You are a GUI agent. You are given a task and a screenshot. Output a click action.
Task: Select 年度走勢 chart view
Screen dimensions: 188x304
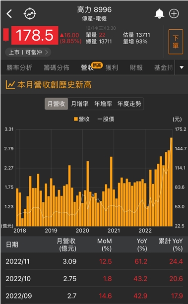point(129,104)
